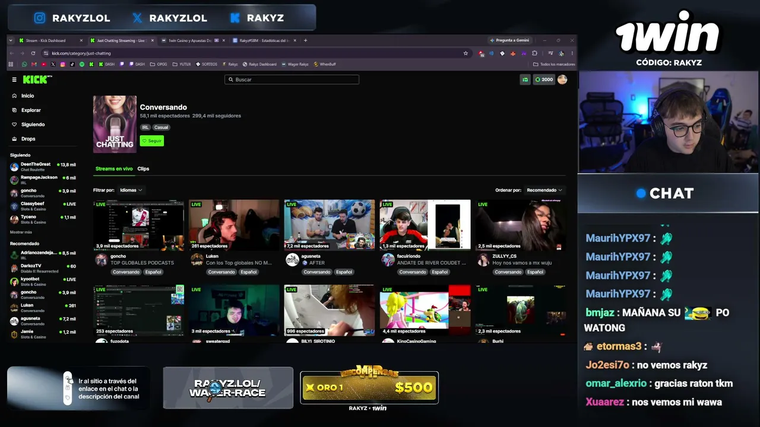760x427 pixels.
Task: Switch to Stream - Kick Dashboard browser tab
Action: [50, 40]
